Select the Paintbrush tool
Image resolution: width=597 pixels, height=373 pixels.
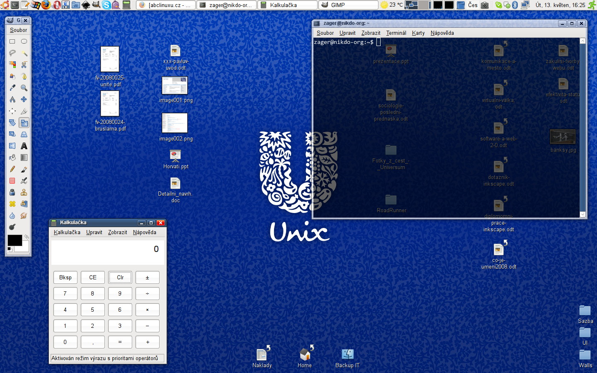[x=24, y=169]
